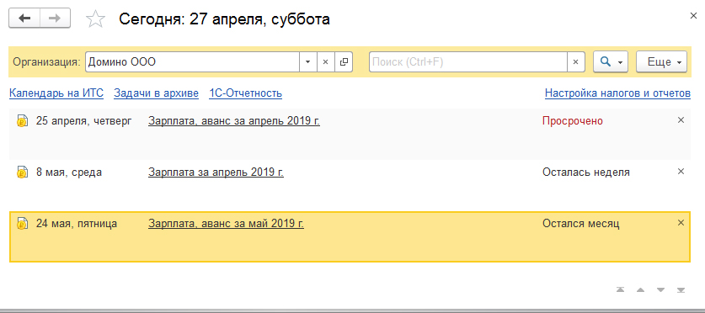Click into the Поиск (Ctrl+F) field

468,62
